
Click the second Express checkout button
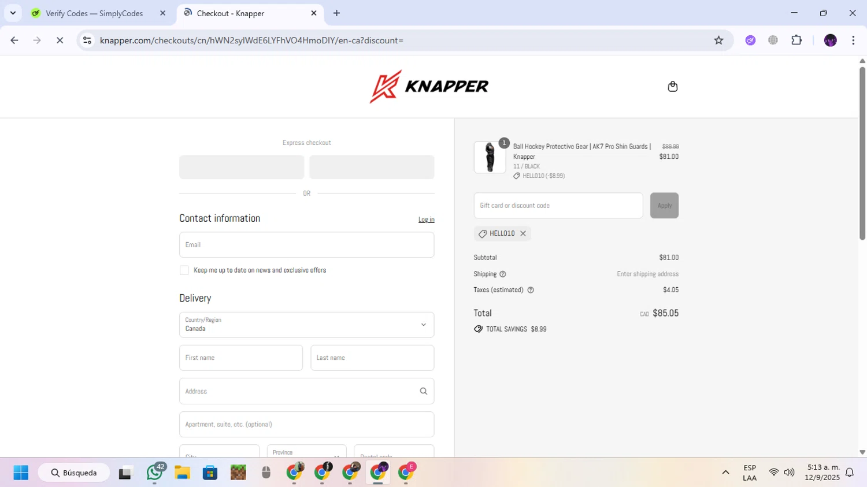pyautogui.click(x=372, y=167)
